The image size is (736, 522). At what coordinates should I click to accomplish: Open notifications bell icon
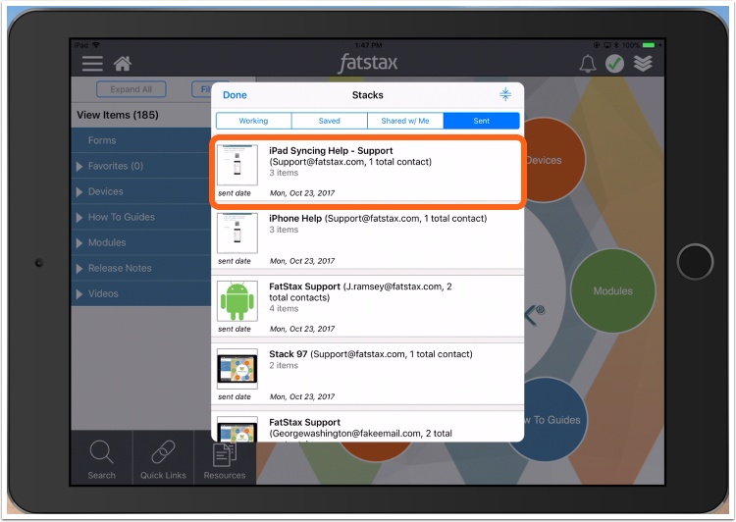[x=587, y=64]
